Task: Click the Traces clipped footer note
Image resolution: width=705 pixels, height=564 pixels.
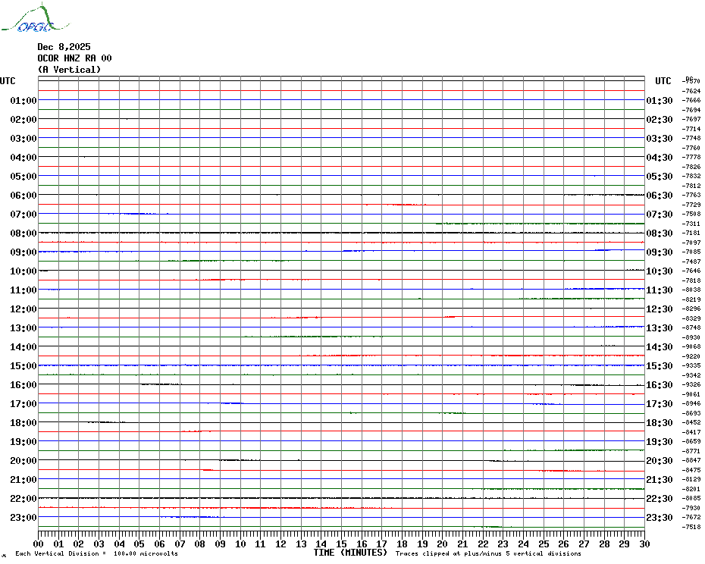Action: 488,554
